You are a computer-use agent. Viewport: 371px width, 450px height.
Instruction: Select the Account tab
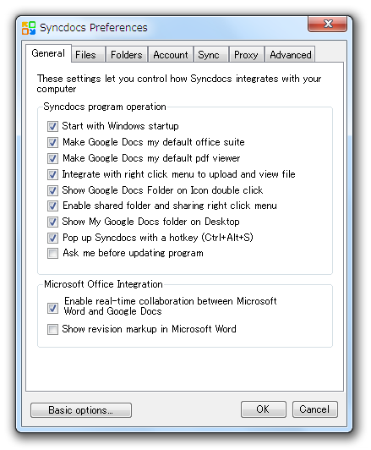pos(171,54)
